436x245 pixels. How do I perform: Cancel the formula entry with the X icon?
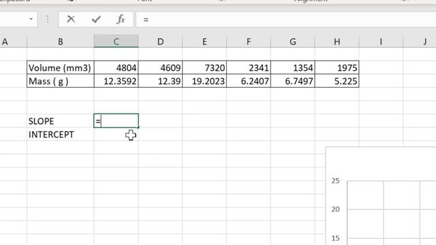[x=71, y=19]
